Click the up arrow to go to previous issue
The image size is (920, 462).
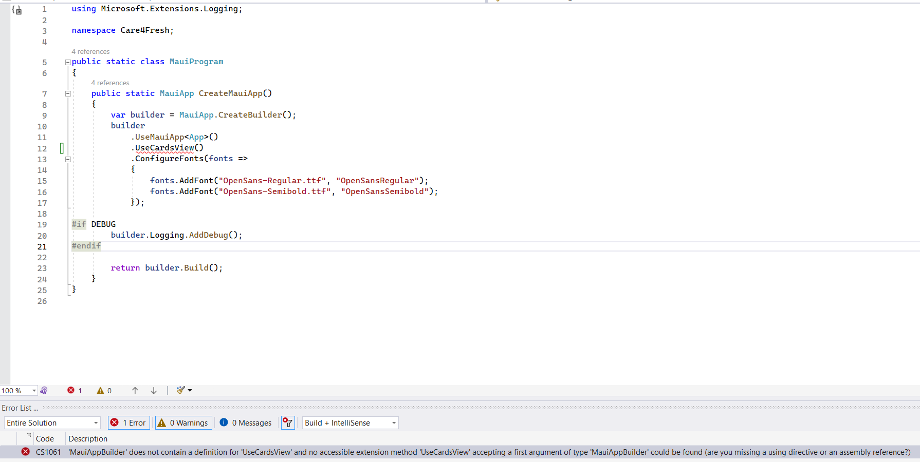point(135,391)
